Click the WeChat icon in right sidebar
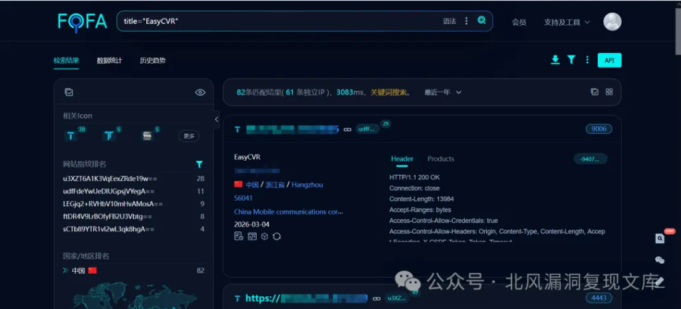Viewport: 681px width, 309px height. [x=659, y=260]
